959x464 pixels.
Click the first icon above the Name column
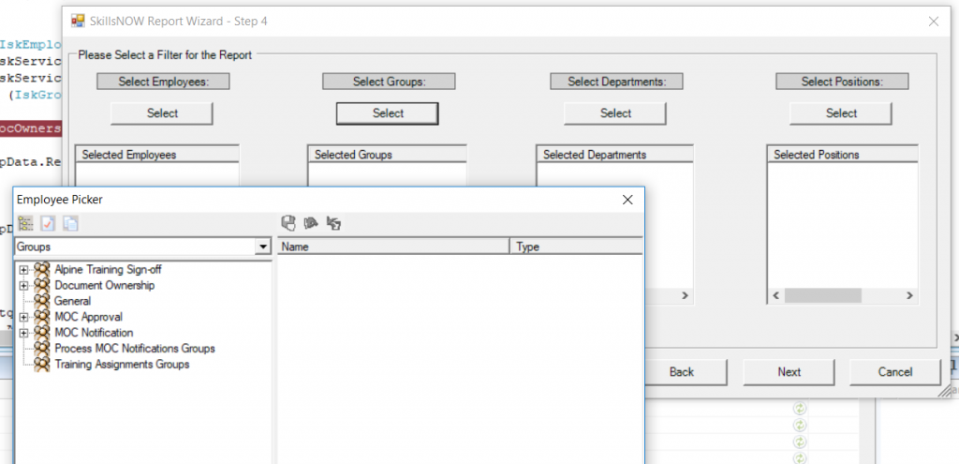[288, 223]
